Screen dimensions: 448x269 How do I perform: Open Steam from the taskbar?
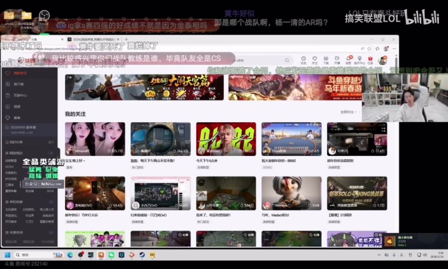[142, 254]
